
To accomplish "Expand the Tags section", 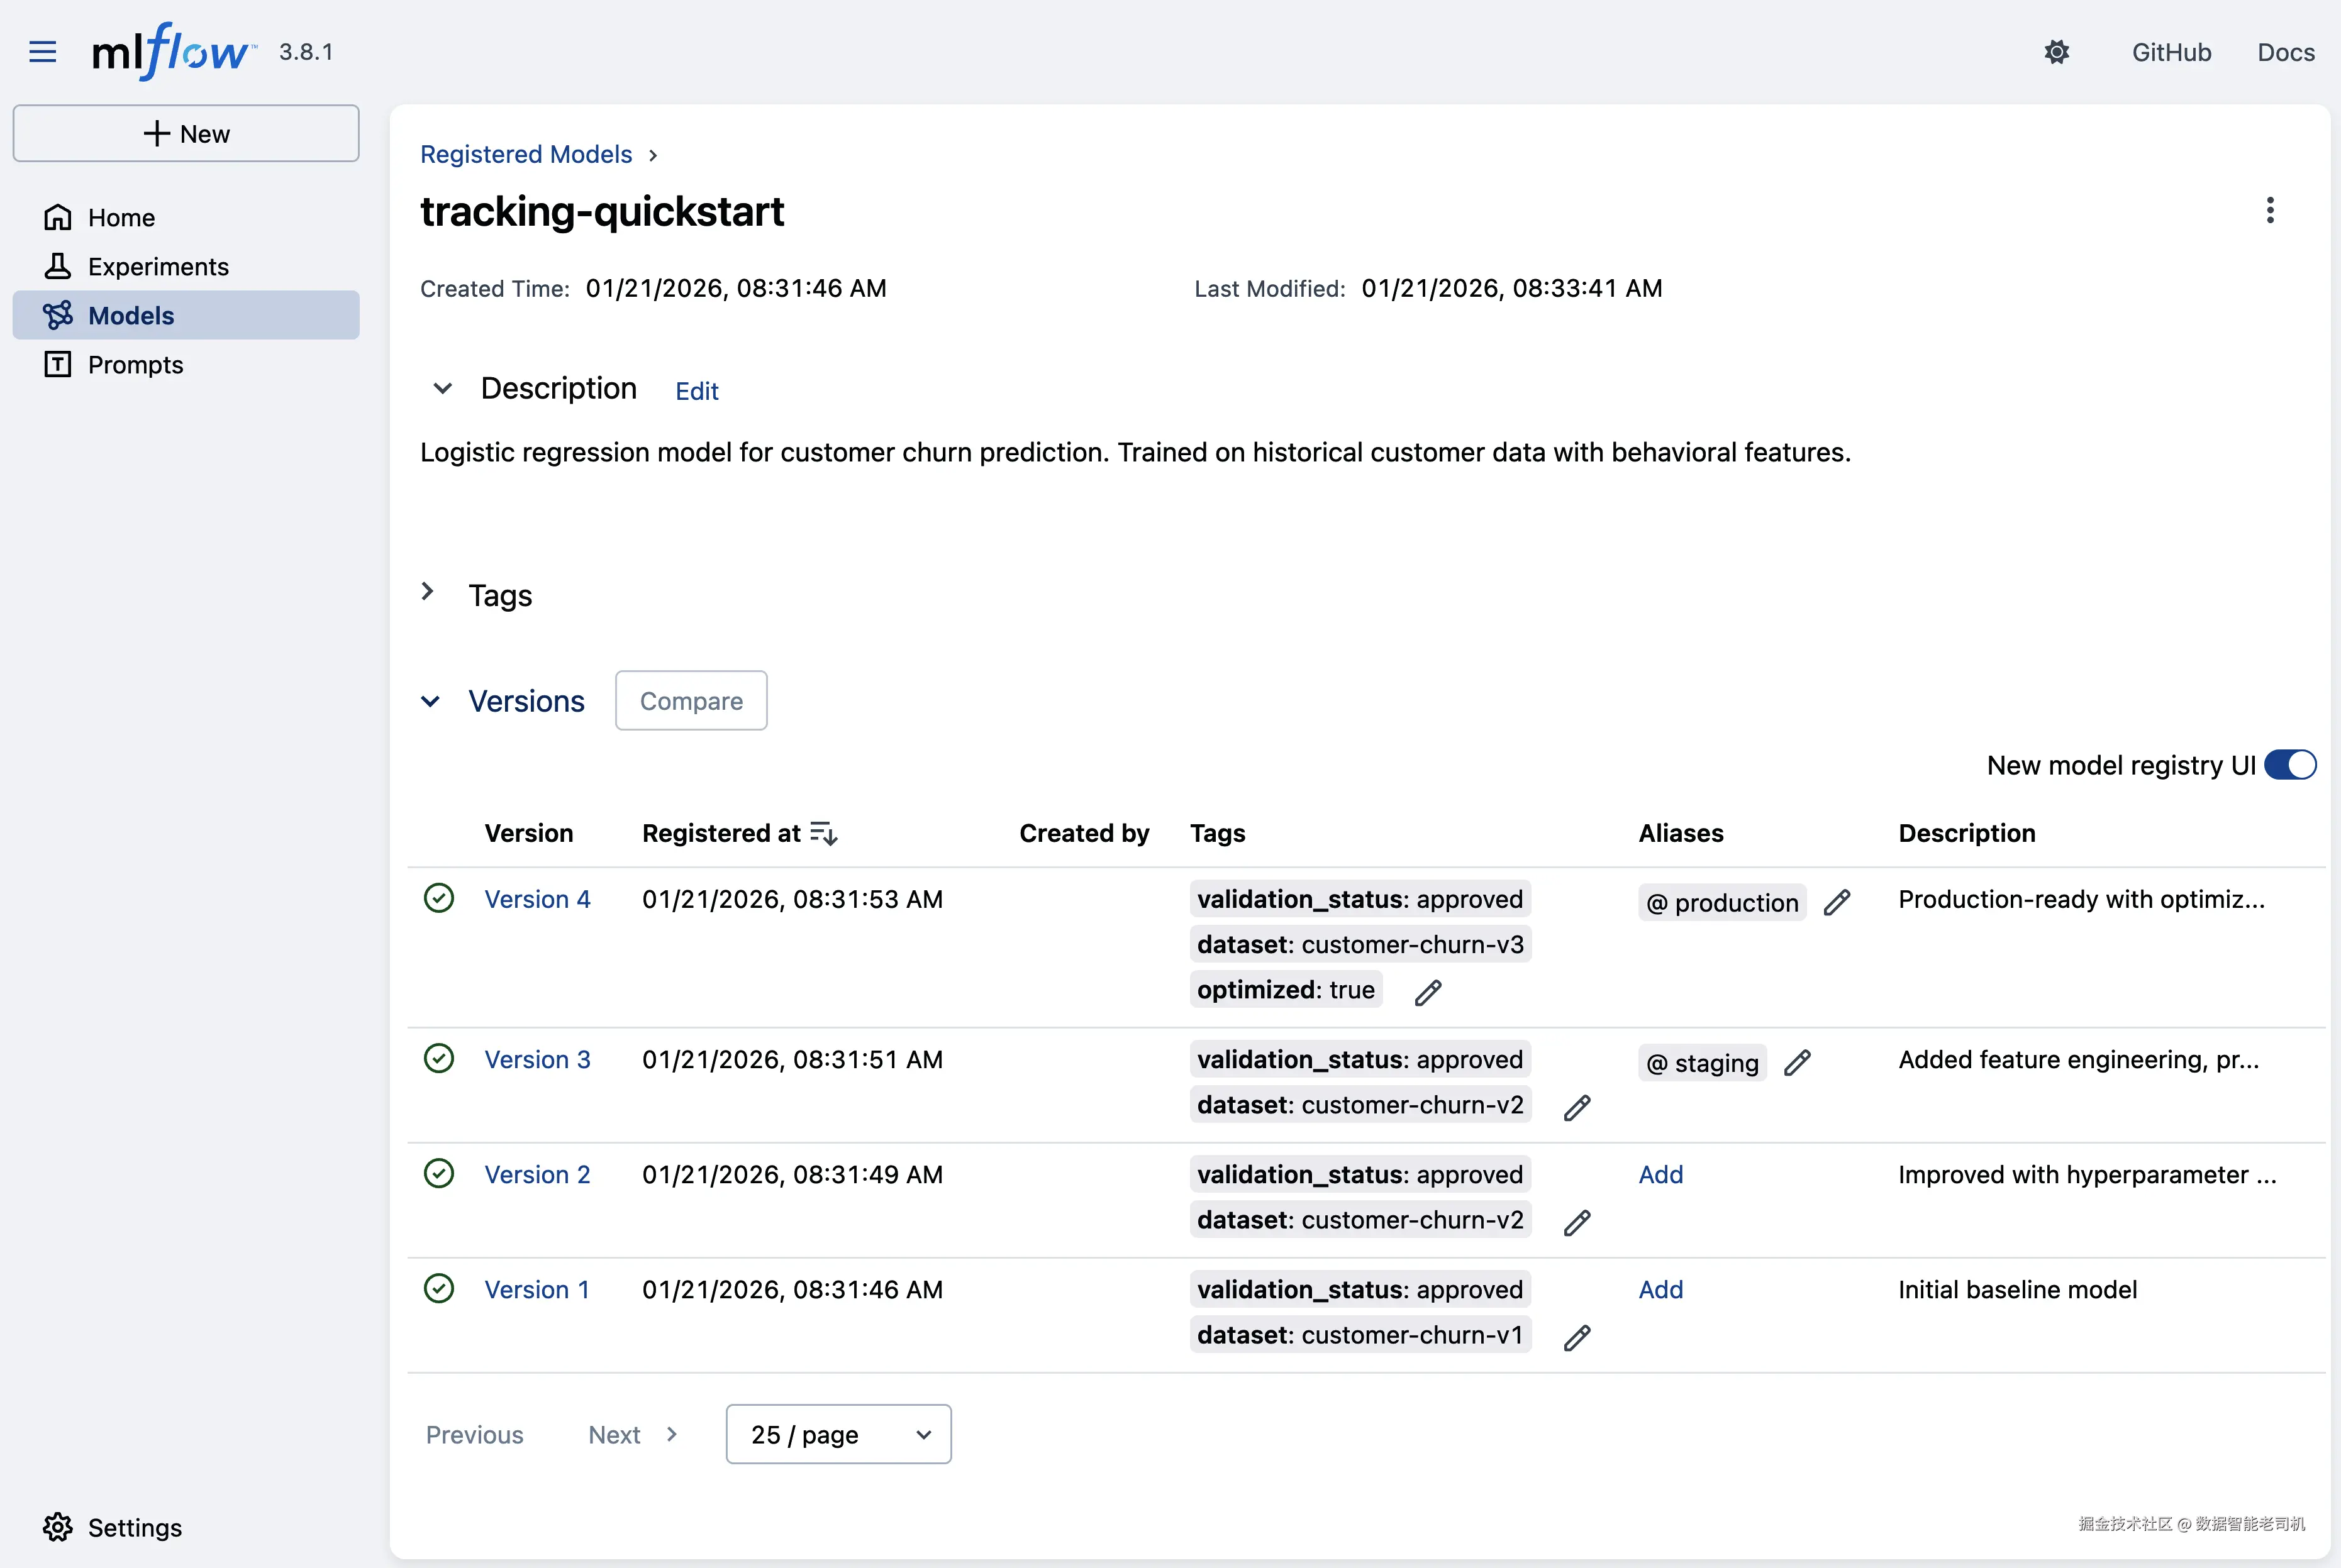I will [428, 593].
